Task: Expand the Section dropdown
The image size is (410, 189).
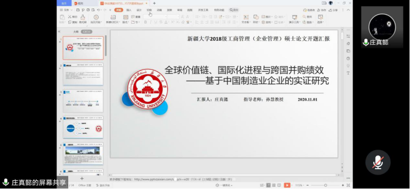Action: [x=136, y=22]
